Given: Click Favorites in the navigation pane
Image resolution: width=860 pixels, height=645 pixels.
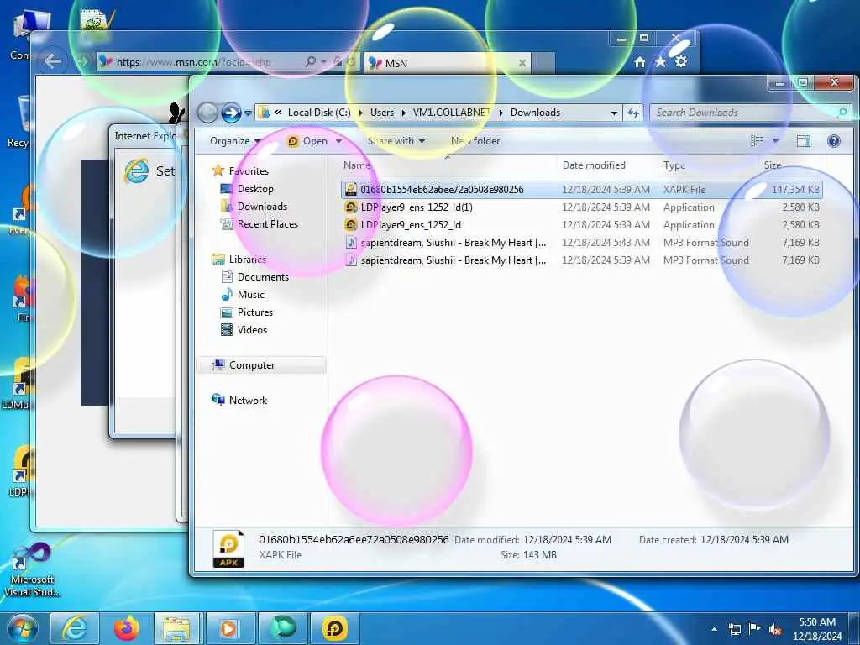Looking at the screenshot, I should (249, 171).
